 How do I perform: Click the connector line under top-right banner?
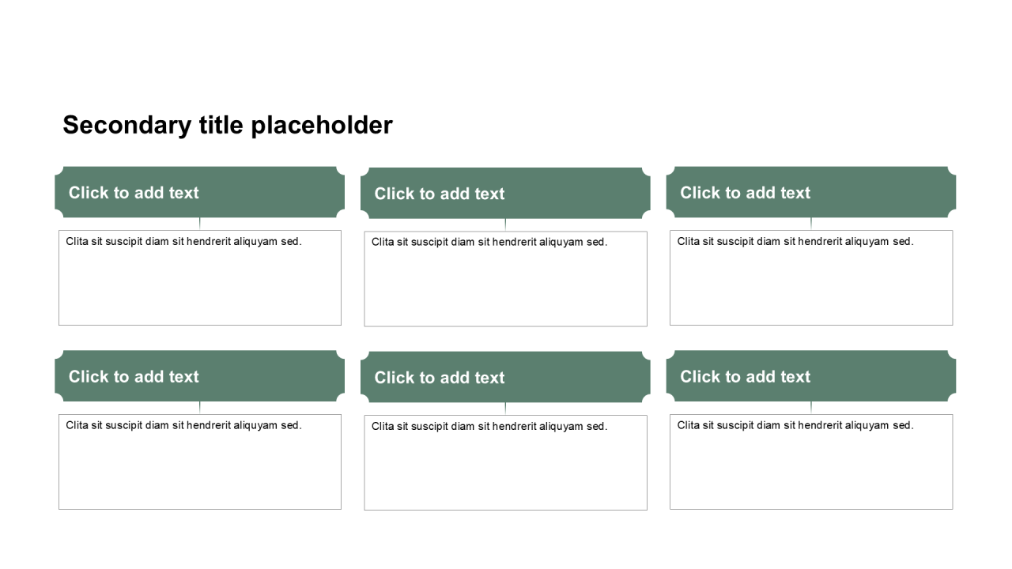tap(811, 224)
